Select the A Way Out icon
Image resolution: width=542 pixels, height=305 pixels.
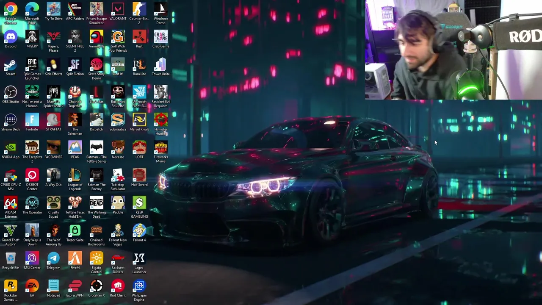(x=53, y=175)
